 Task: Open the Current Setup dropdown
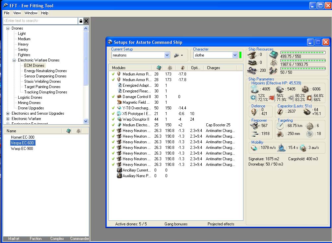point(167,55)
